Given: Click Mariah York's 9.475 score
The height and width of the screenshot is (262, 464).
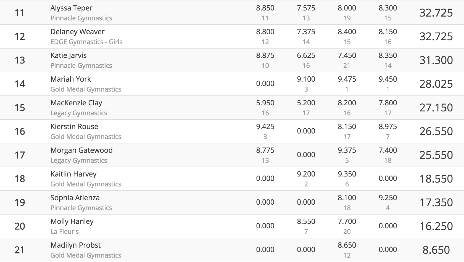Looking at the screenshot, I should click(347, 79).
